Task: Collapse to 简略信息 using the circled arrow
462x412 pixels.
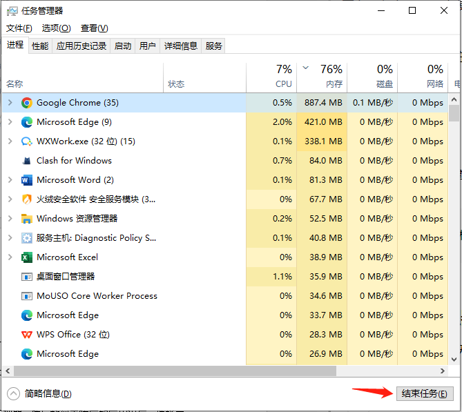Action: click(x=13, y=394)
